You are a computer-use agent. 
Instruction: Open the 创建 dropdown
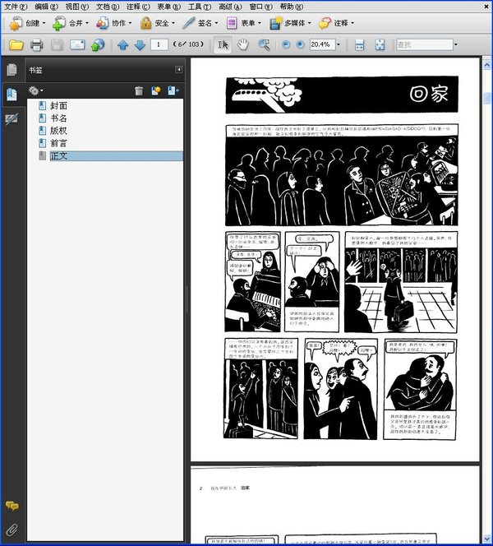point(27,23)
